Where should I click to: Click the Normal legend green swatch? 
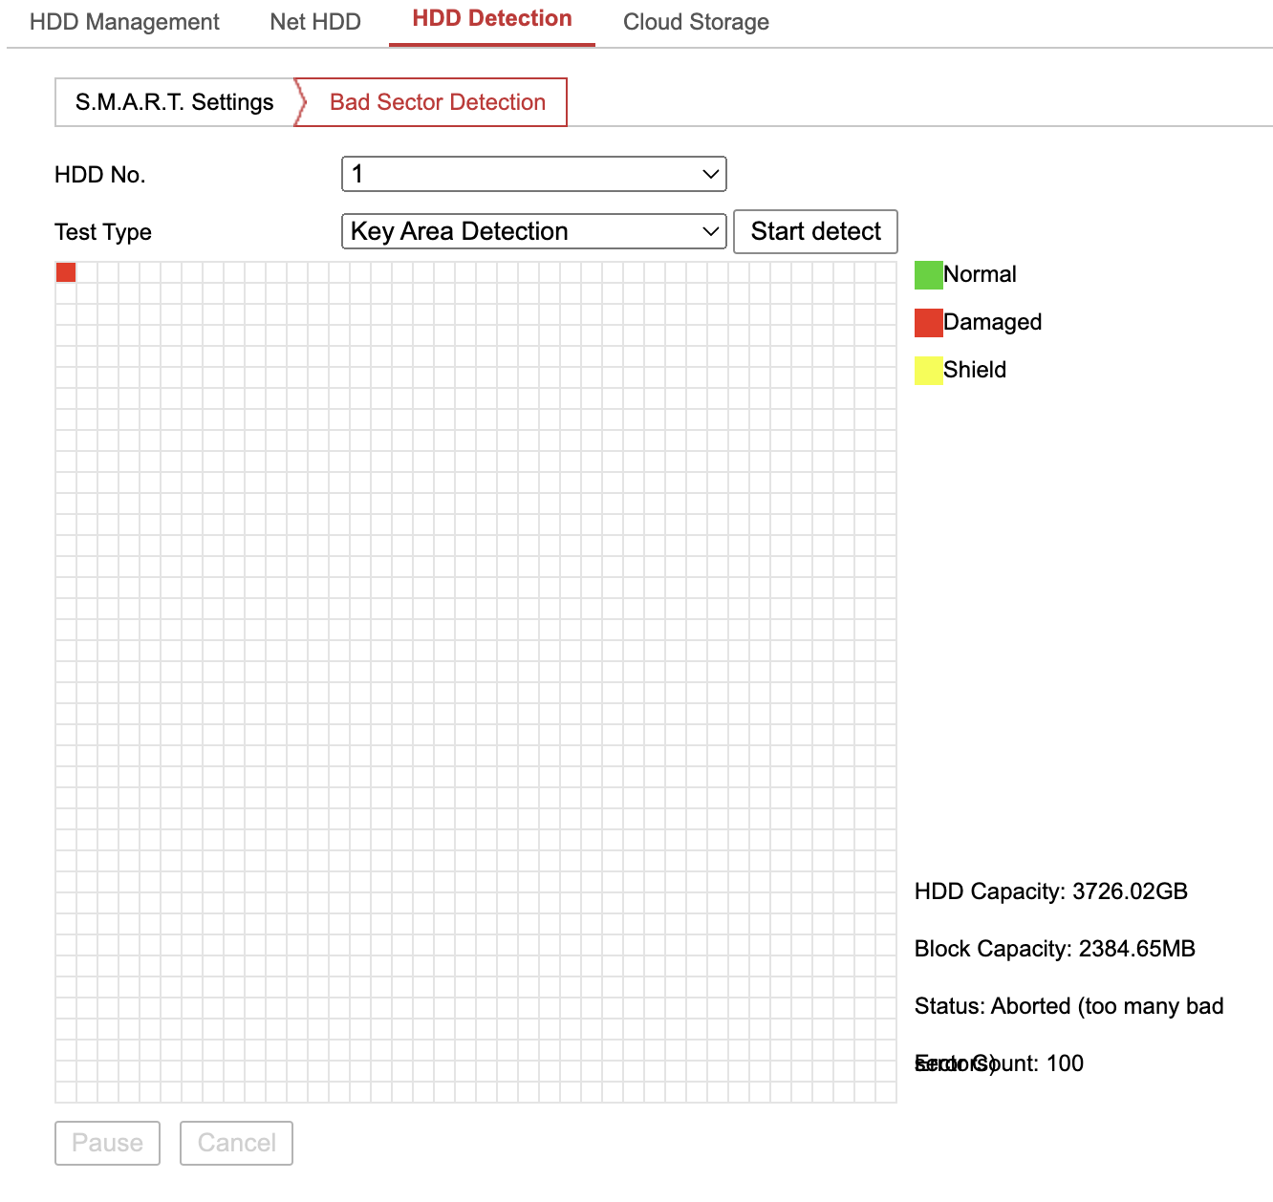pyautogui.click(x=927, y=274)
